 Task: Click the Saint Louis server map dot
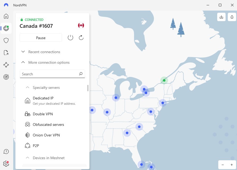(x=107, y=112)
